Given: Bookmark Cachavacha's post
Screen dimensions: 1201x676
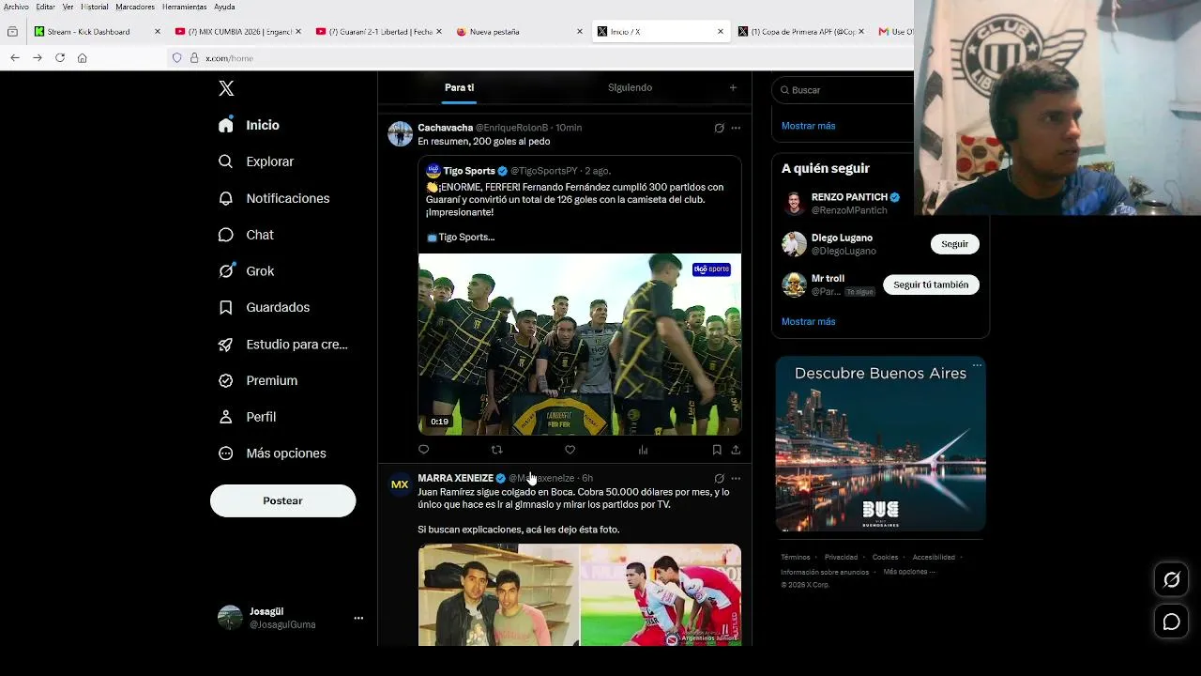Looking at the screenshot, I should pyautogui.click(x=717, y=450).
